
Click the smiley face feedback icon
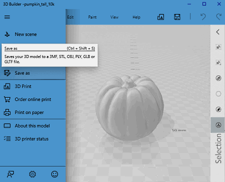(x=54, y=174)
